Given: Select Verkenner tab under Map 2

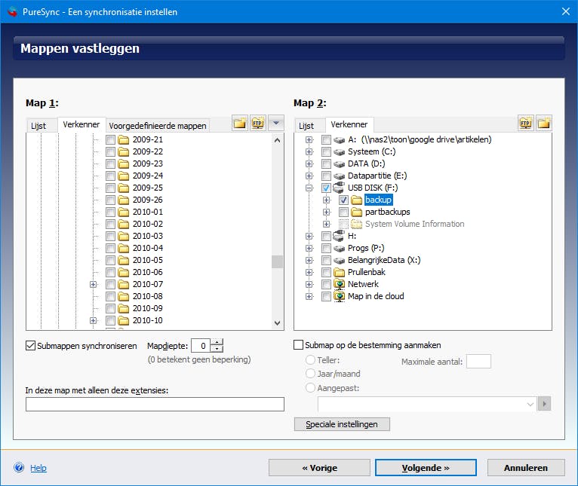Looking at the screenshot, I should pos(349,124).
